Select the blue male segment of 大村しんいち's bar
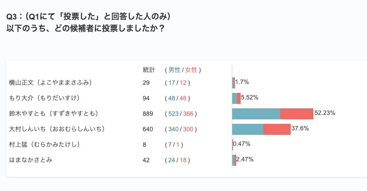 tap(247, 129)
